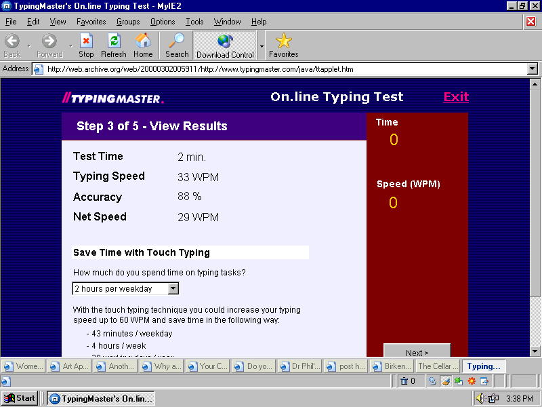Click the page icon in address bar
This screenshot has width=542, height=407.
click(x=39, y=69)
